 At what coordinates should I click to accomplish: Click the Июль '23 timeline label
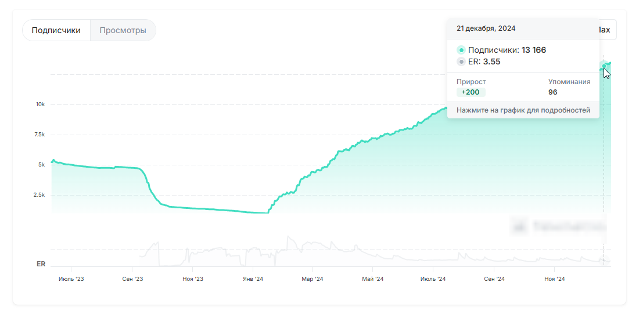71,279
